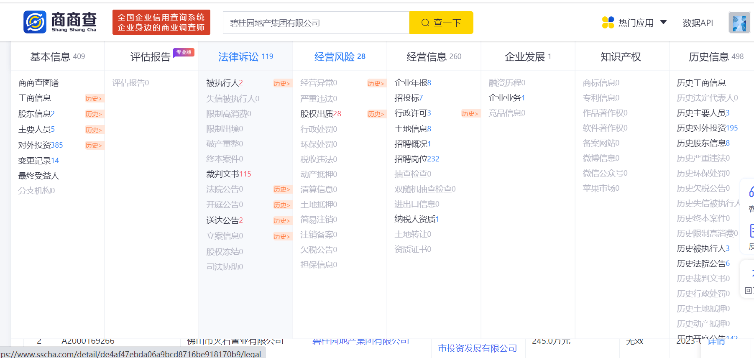The image size is (754, 358).
Task: Click 历史> tag beside 行政许可
Action: (470, 113)
